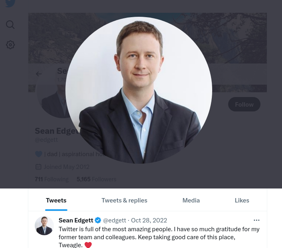Click the red heart emoji in tweet

point(88,245)
